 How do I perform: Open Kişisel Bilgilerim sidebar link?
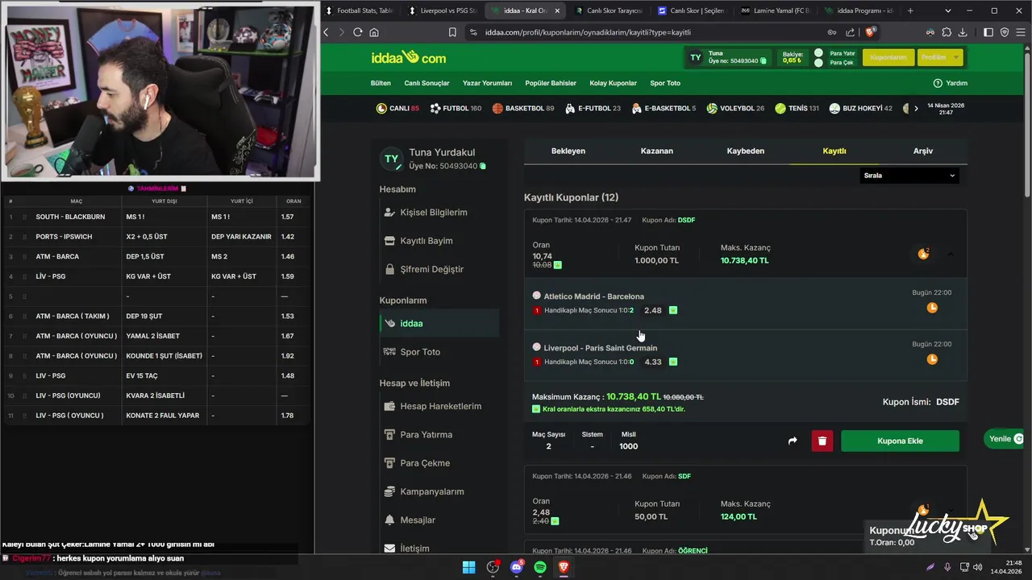tap(434, 213)
